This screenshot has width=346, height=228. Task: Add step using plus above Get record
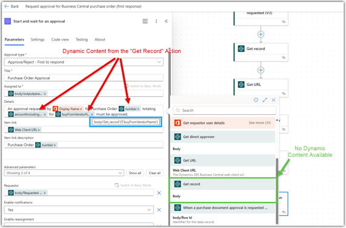261,34
